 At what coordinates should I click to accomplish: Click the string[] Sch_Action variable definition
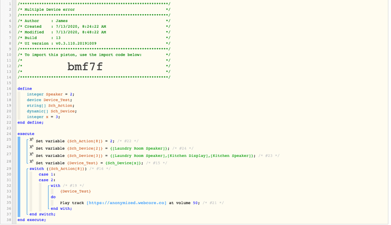click(50, 105)
